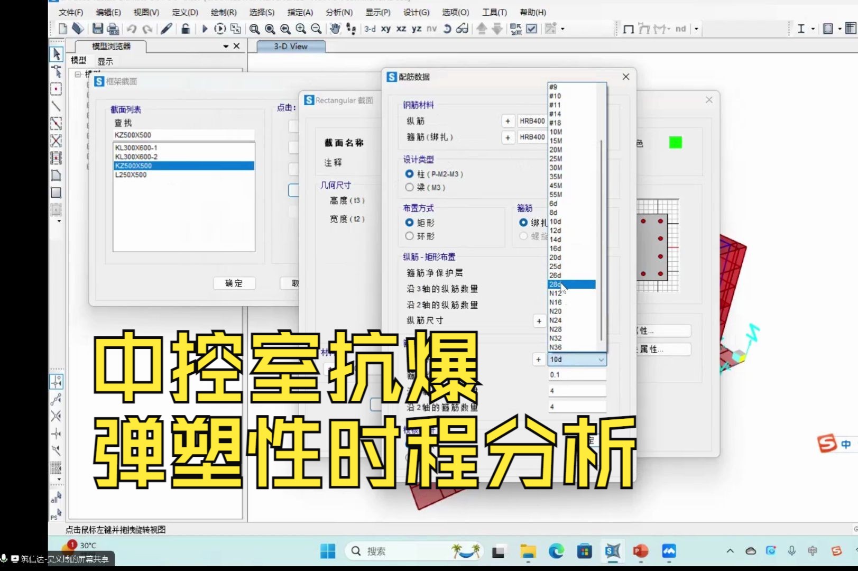Click the Move Down in List arrow
This screenshot has width=858, height=571.
tap(497, 29)
